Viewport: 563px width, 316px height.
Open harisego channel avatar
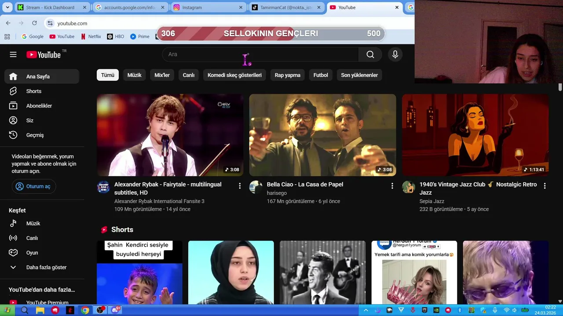tap(256, 187)
